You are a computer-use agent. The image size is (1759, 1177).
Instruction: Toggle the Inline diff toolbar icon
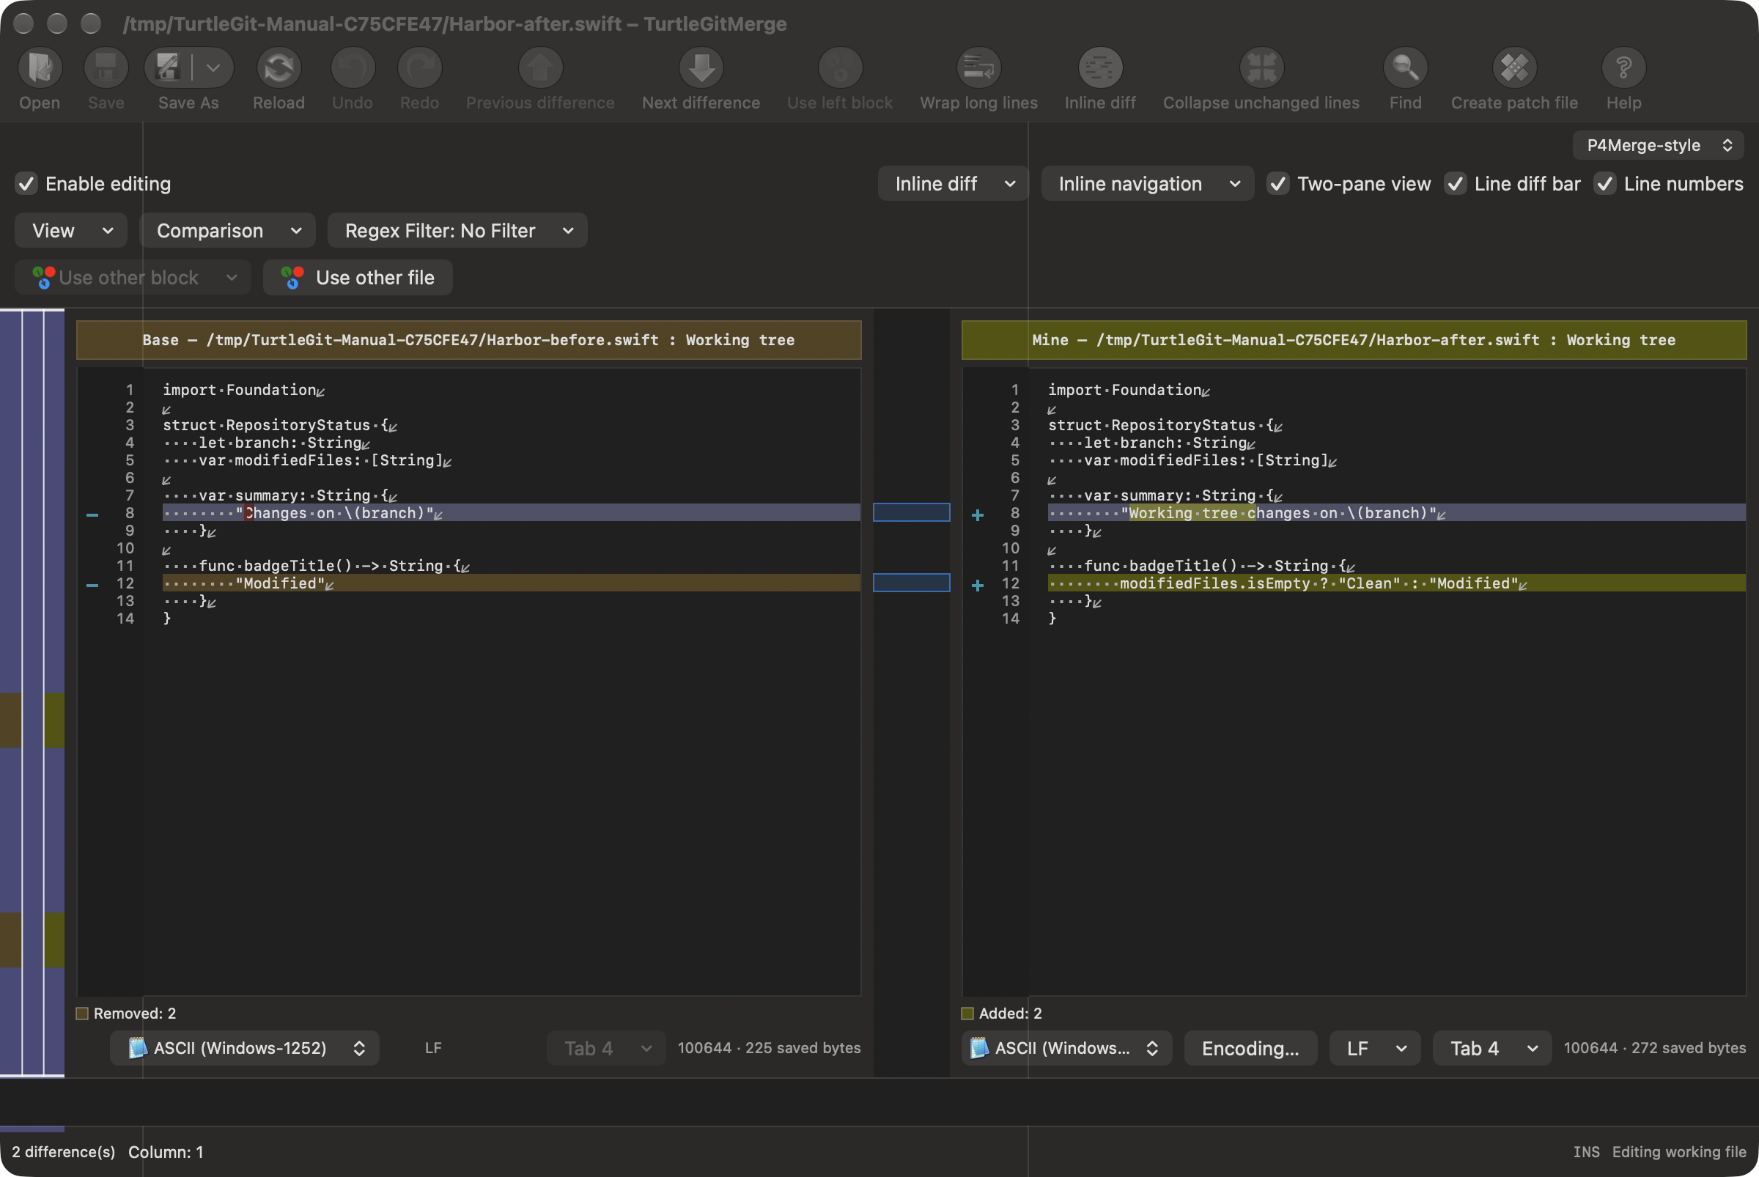1101,67
